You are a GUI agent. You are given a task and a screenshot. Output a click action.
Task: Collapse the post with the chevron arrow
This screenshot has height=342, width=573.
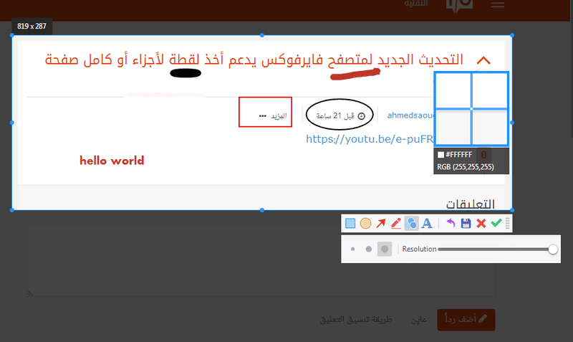483,60
